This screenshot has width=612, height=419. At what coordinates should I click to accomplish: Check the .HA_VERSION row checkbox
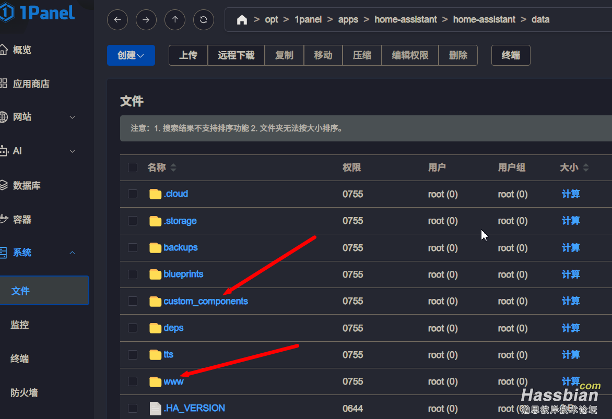tap(133, 409)
